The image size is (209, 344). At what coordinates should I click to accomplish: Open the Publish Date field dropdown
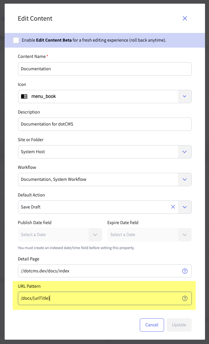pyautogui.click(x=95, y=235)
